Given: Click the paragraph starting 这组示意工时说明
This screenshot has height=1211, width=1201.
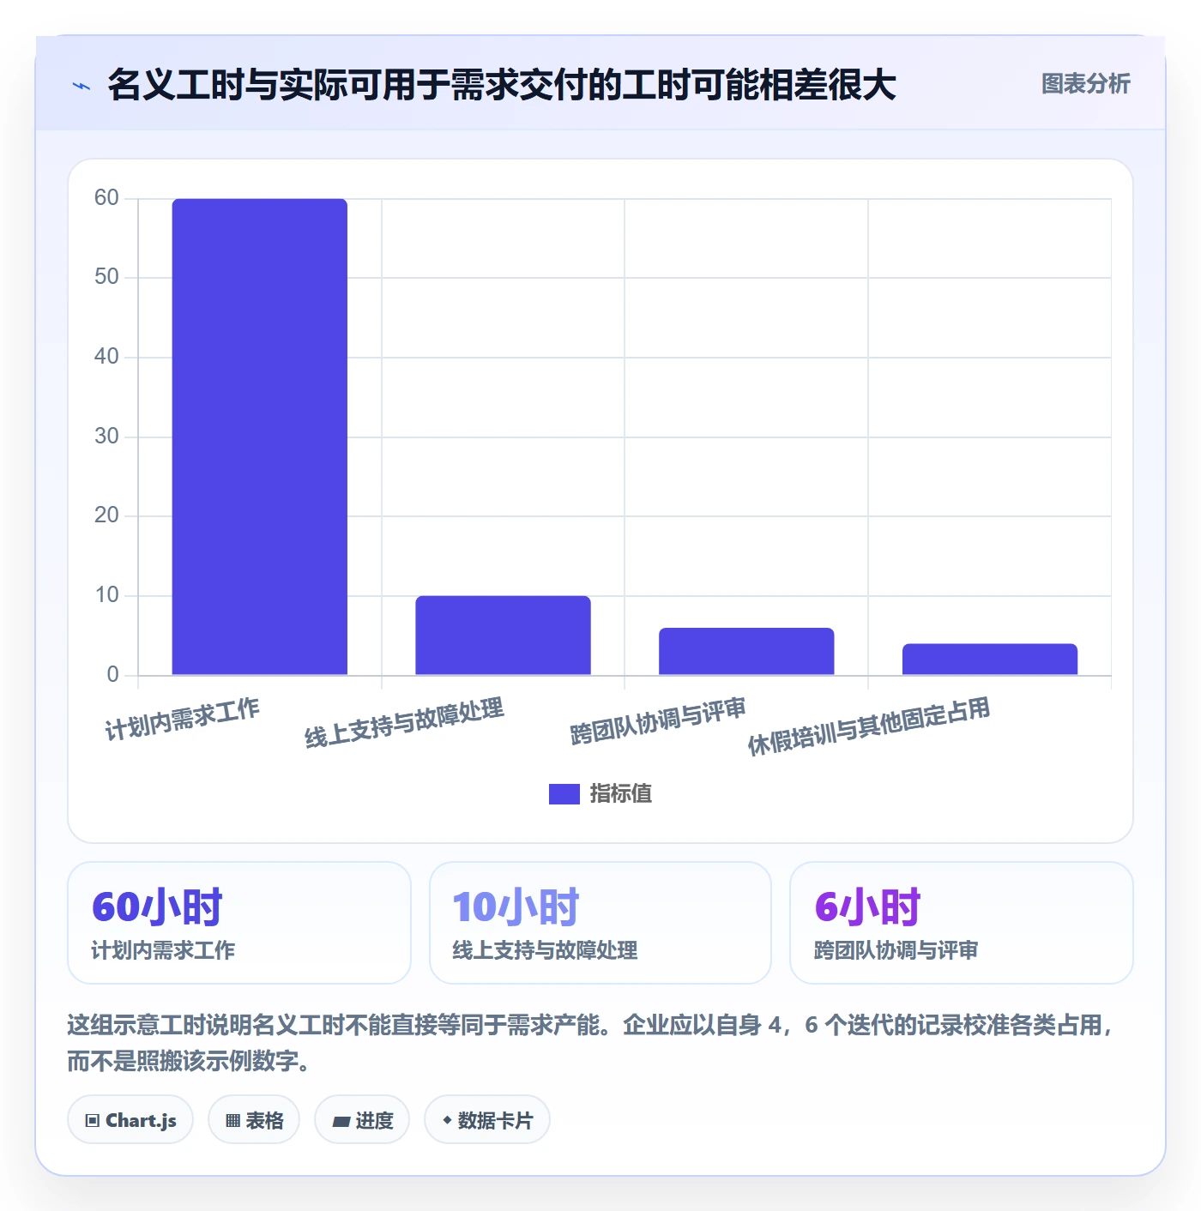Looking at the screenshot, I should (x=592, y=1043).
